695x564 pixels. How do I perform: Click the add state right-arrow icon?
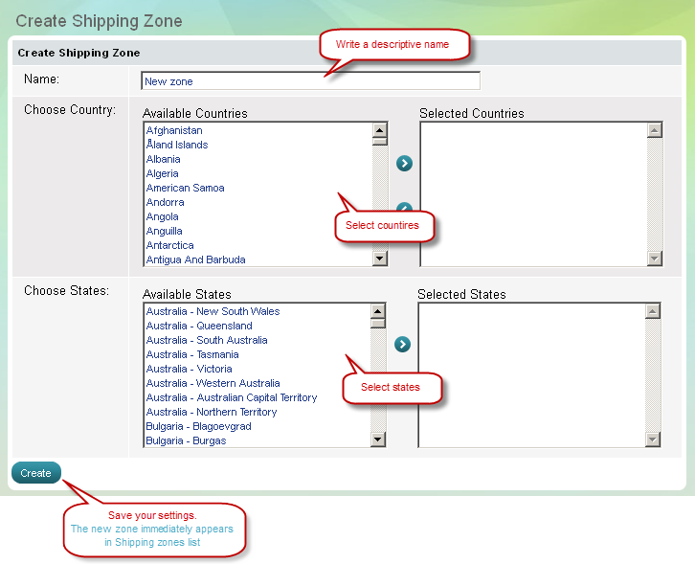coord(402,345)
